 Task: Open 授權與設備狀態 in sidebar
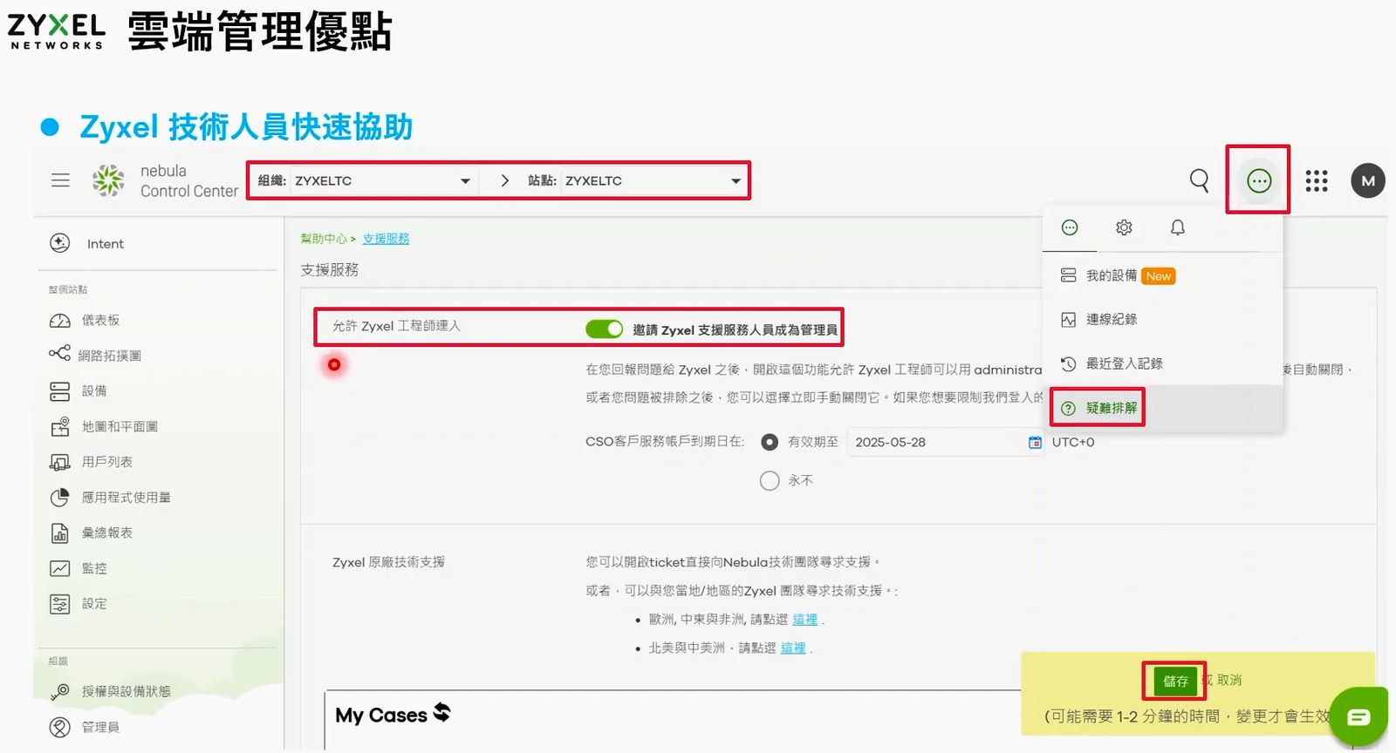tap(110, 691)
